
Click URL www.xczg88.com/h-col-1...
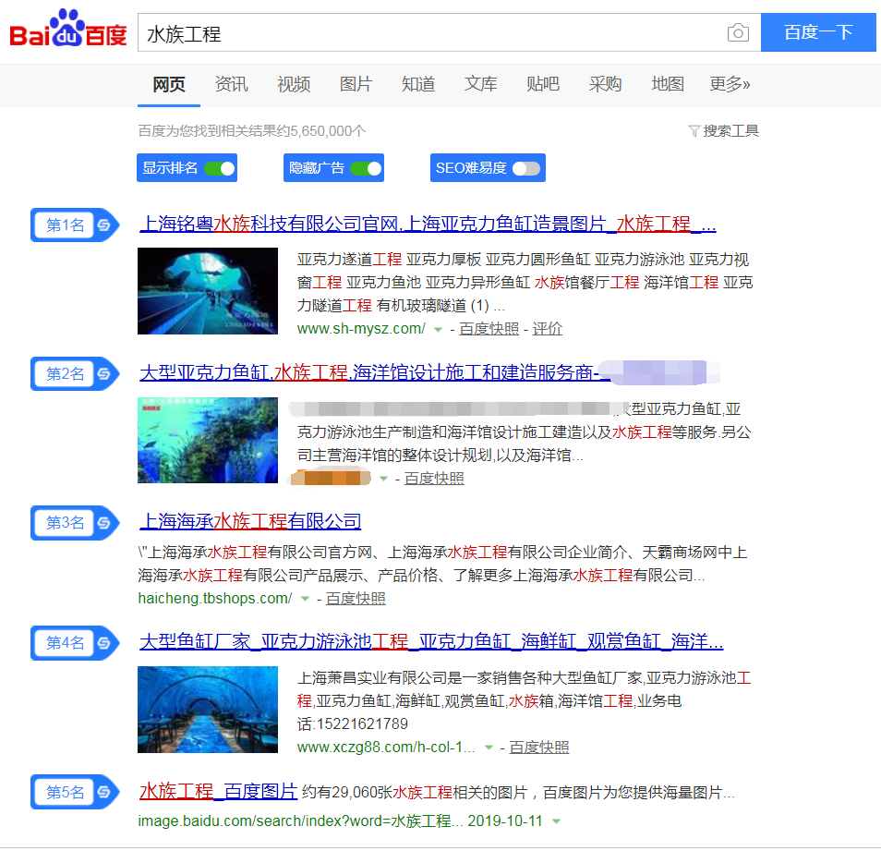pyautogui.click(x=386, y=748)
